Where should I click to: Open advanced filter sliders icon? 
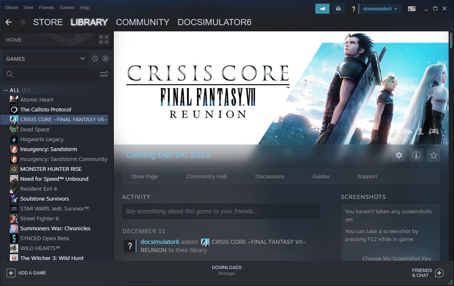(x=103, y=74)
